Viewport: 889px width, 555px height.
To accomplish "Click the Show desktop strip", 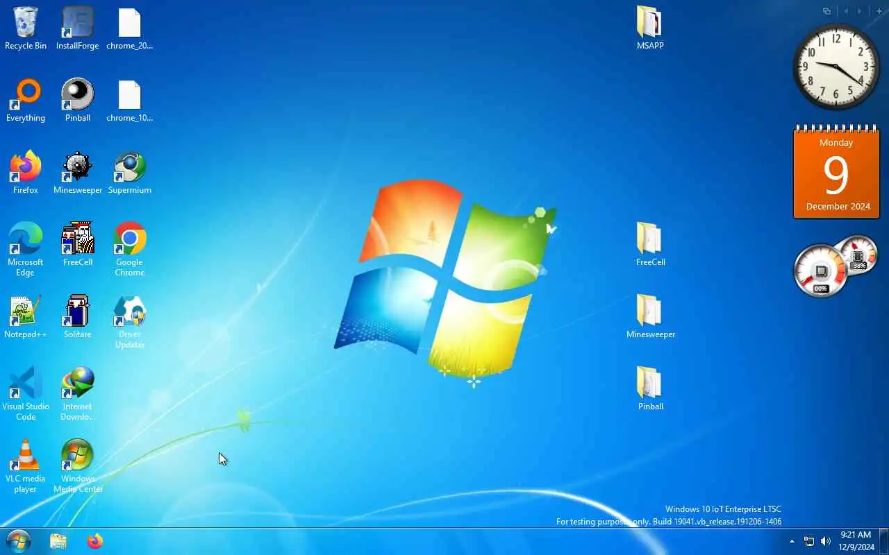I will tap(884, 541).
